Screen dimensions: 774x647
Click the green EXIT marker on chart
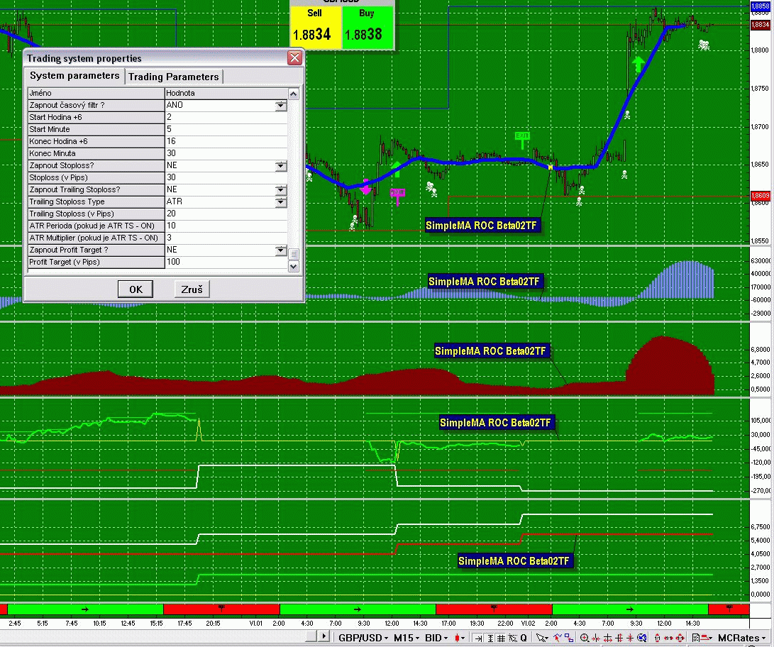click(x=521, y=139)
